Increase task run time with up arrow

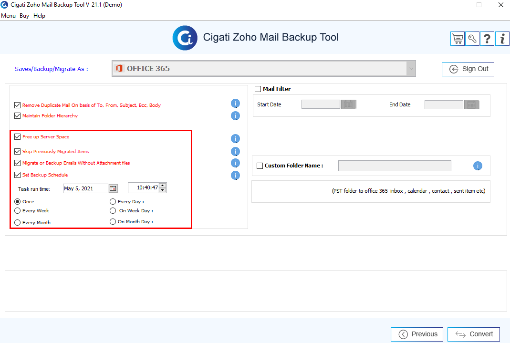tap(163, 185)
